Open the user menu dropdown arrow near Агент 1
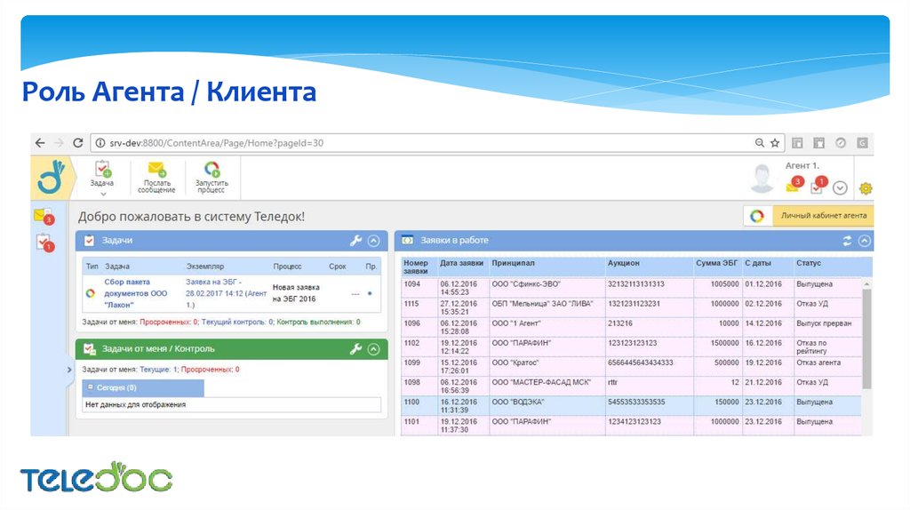Image resolution: width=910 pixels, height=510 pixels. pos(840,188)
